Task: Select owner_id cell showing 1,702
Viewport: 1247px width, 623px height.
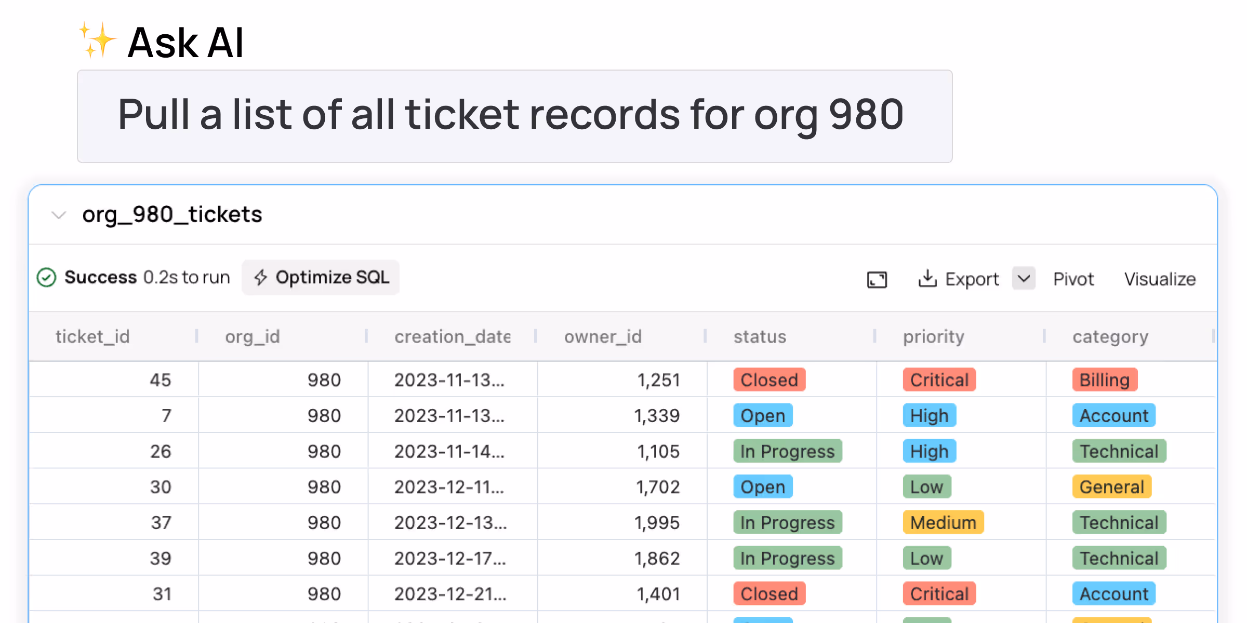Action: 657,486
